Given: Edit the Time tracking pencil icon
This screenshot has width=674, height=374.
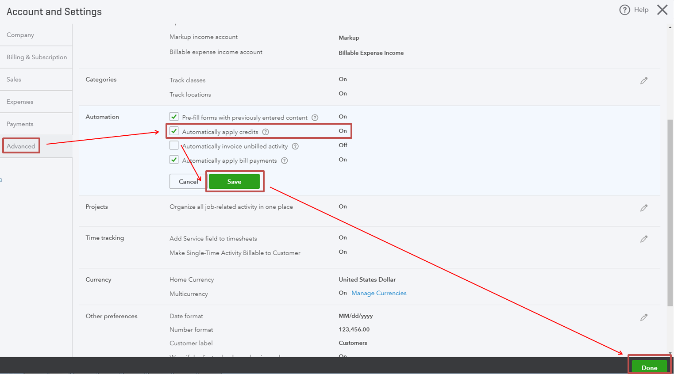Looking at the screenshot, I should [x=644, y=239].
